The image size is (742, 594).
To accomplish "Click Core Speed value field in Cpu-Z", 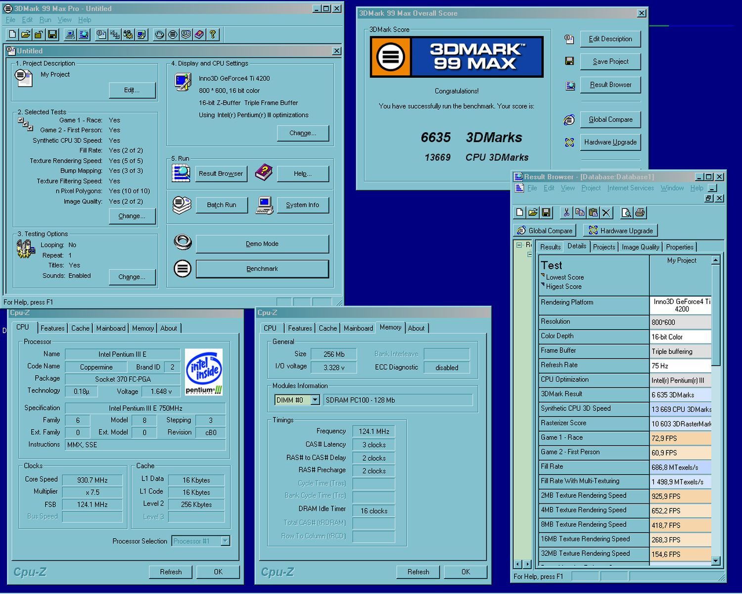I will coord(93,480).
